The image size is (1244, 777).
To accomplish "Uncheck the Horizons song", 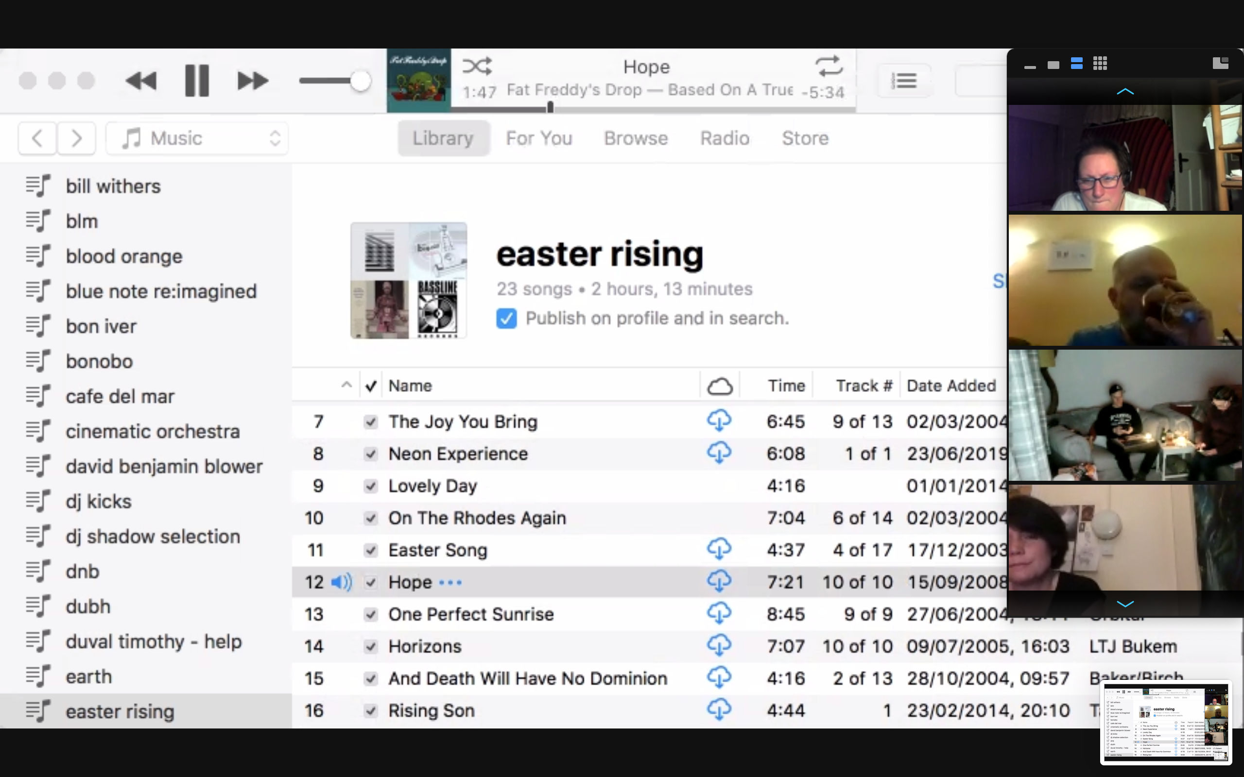I will click(370, 646).
